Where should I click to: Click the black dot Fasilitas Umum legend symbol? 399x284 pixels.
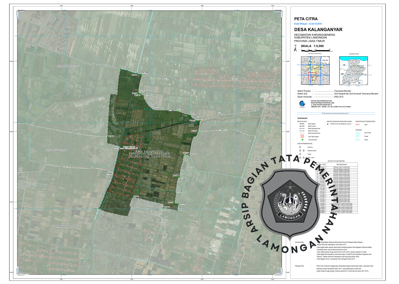[328, 125]
